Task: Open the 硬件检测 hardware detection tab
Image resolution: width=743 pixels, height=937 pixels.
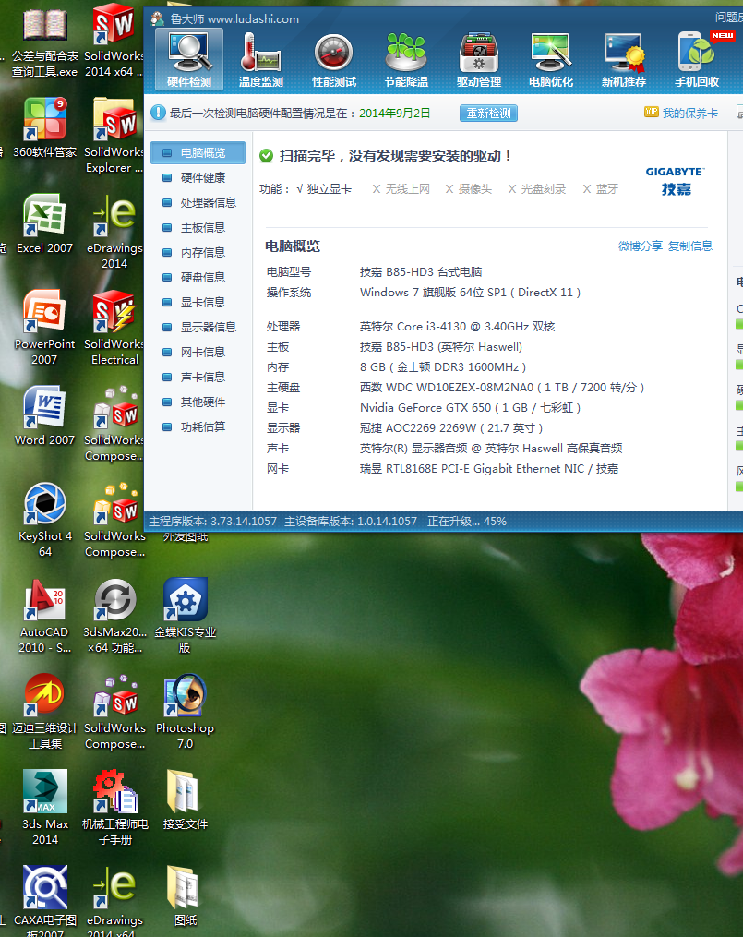Action: pos(188,60)
